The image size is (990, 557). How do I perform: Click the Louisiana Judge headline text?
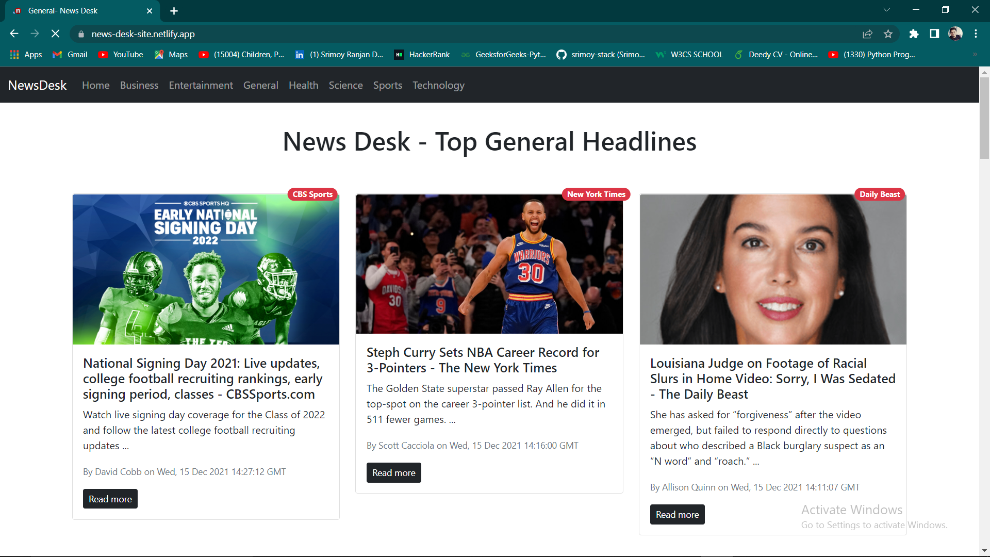(772, 379)
